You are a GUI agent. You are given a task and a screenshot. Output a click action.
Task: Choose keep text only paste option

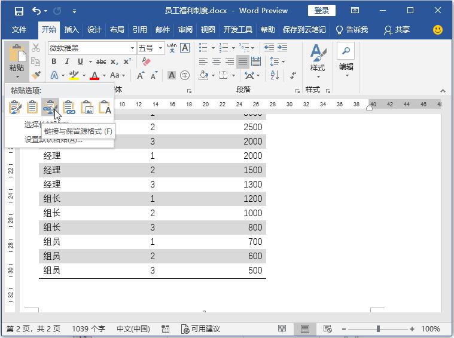click(105, 107)
